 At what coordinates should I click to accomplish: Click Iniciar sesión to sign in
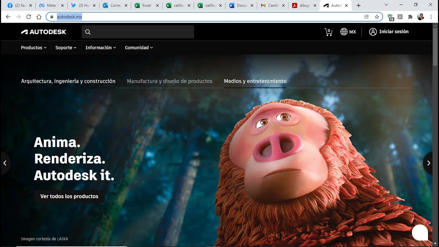389,32
